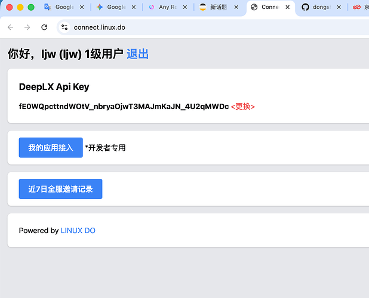Switch to the Any Ro tab
369x298 pixels.
pos(167,7)
